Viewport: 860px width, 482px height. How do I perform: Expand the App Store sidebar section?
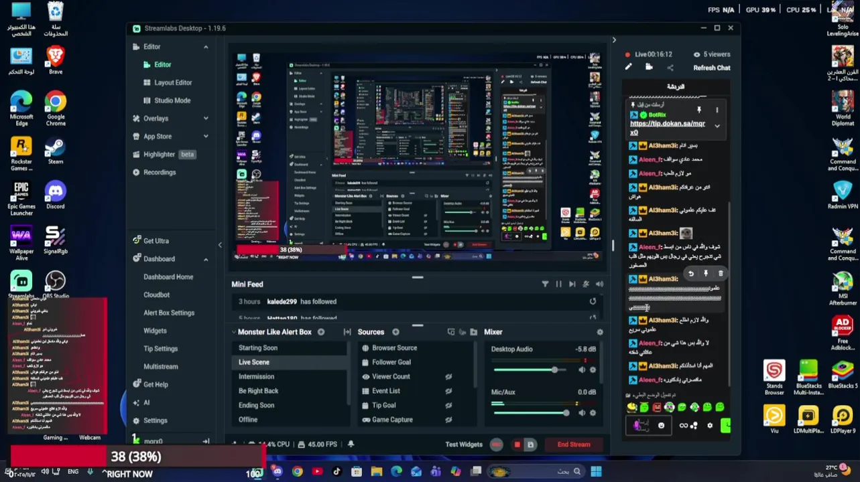[x=206, y=137]
